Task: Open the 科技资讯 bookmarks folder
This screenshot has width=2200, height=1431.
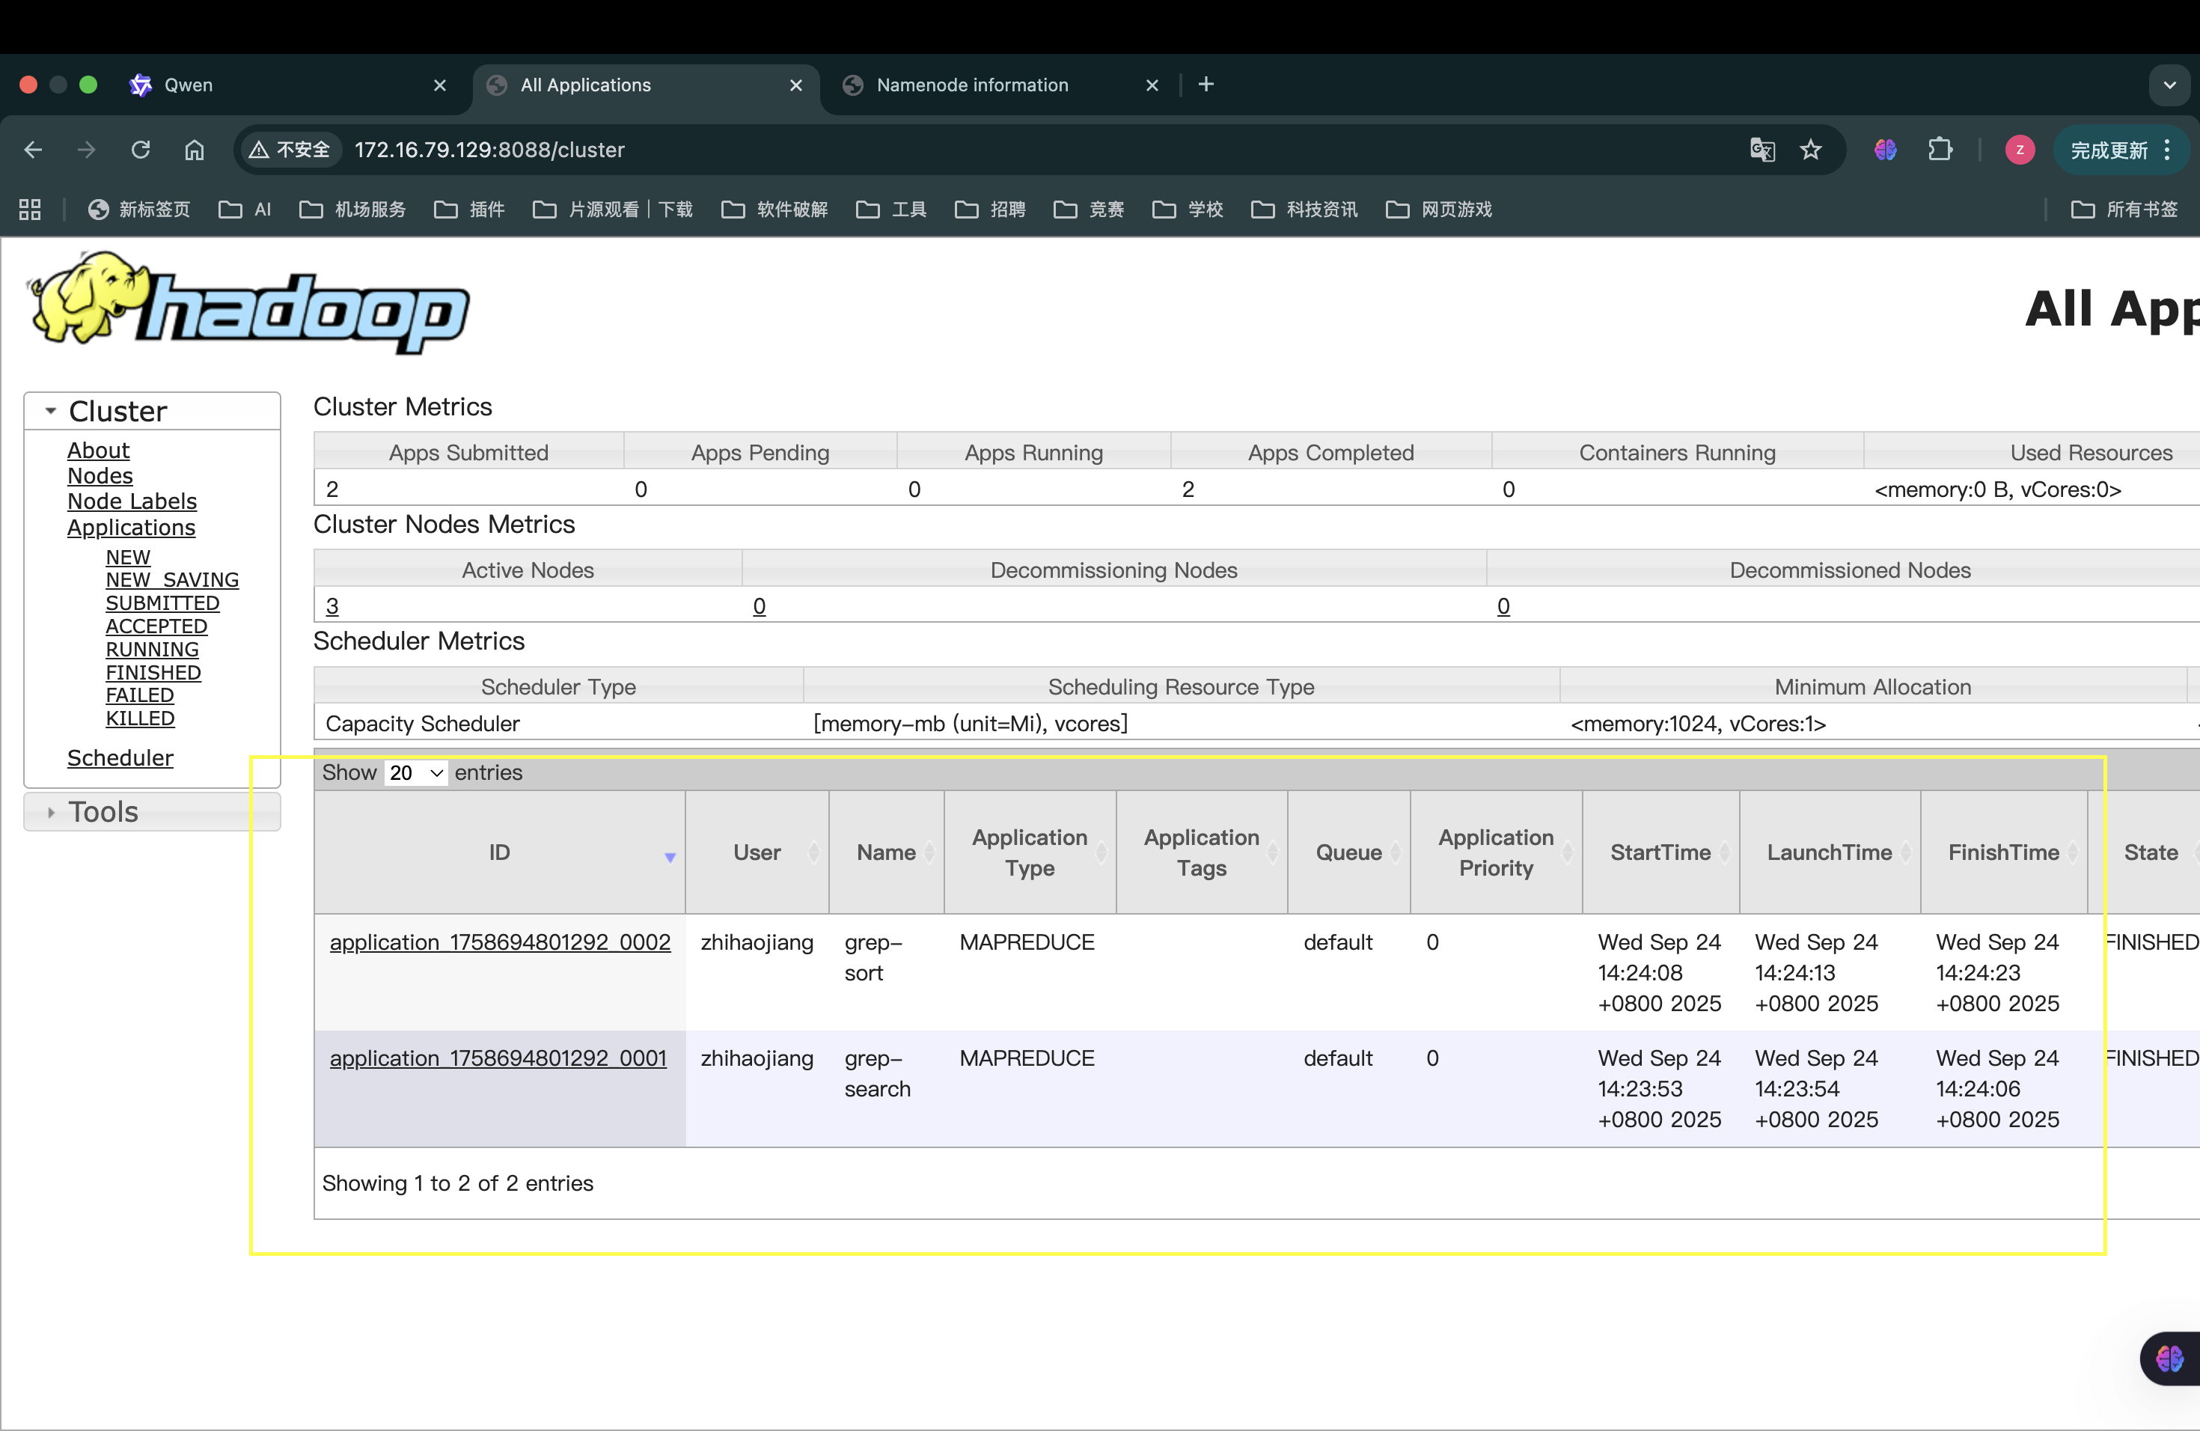Action: pos(1304,210)
